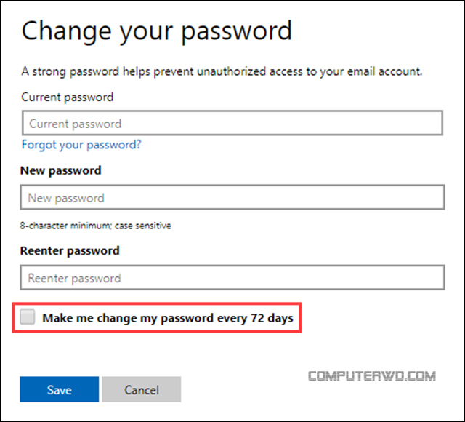Enable the change password every 72 days checkbox
This screenshot has width=465, height=422.
pyautogui.click(x=28, y=317)
